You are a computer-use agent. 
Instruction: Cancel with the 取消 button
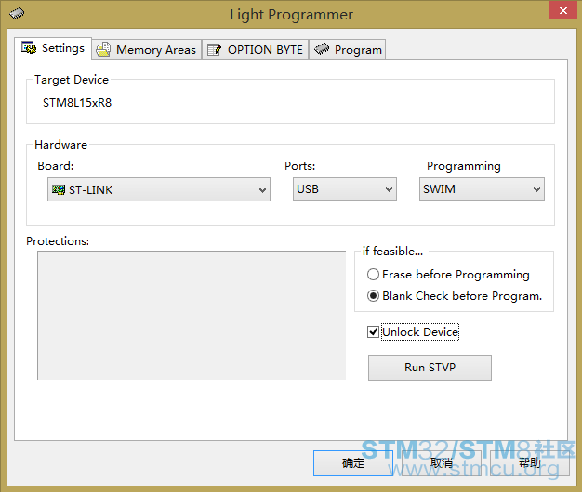point(442,463)
